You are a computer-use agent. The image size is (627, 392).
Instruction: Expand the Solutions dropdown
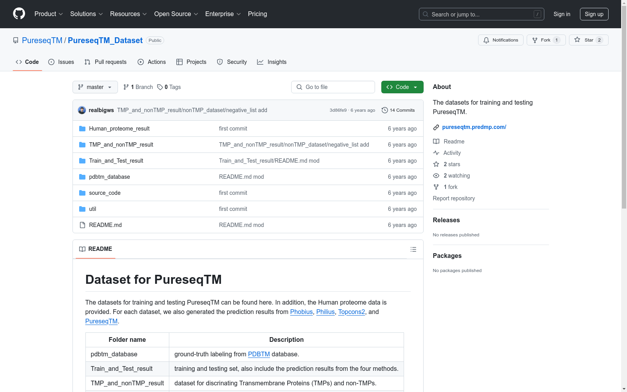87,14
